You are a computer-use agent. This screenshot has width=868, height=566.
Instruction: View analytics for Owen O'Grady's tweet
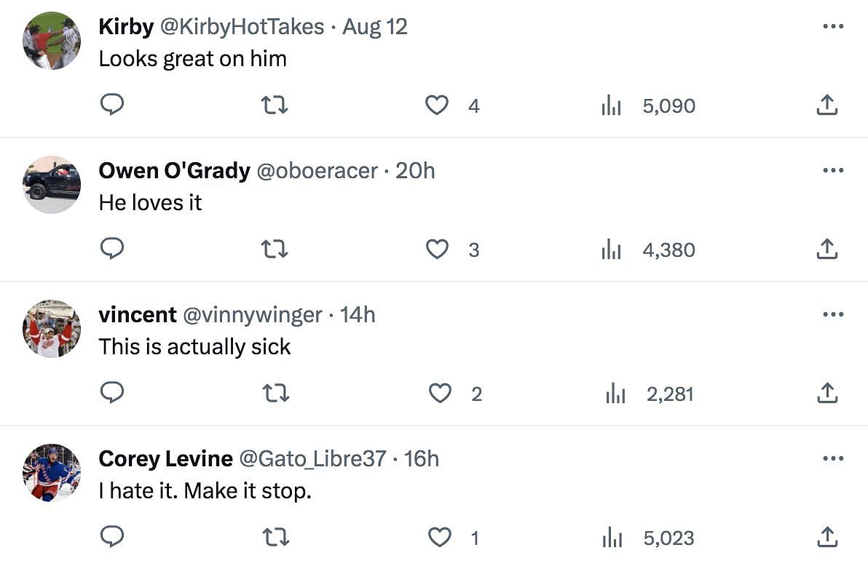pyautogui.click(x=611, y=250)
